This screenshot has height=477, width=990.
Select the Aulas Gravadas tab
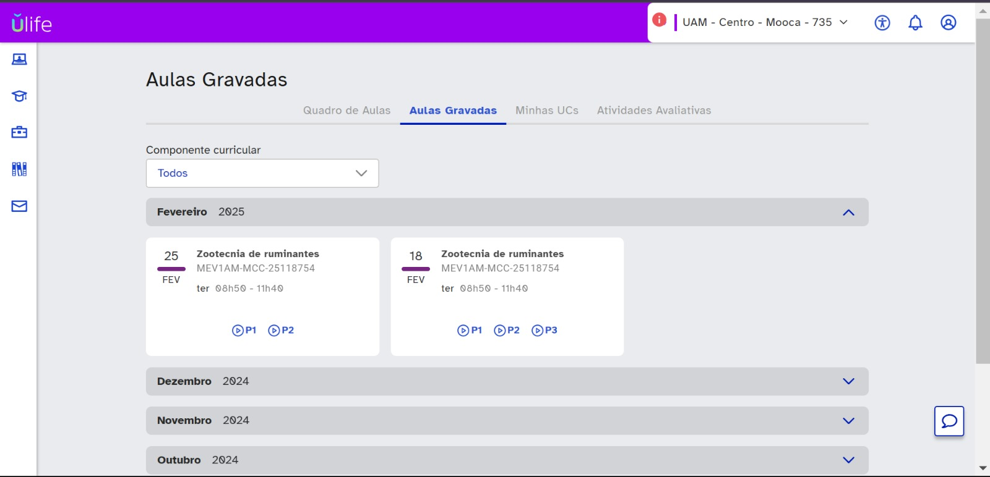click(453, 111)
